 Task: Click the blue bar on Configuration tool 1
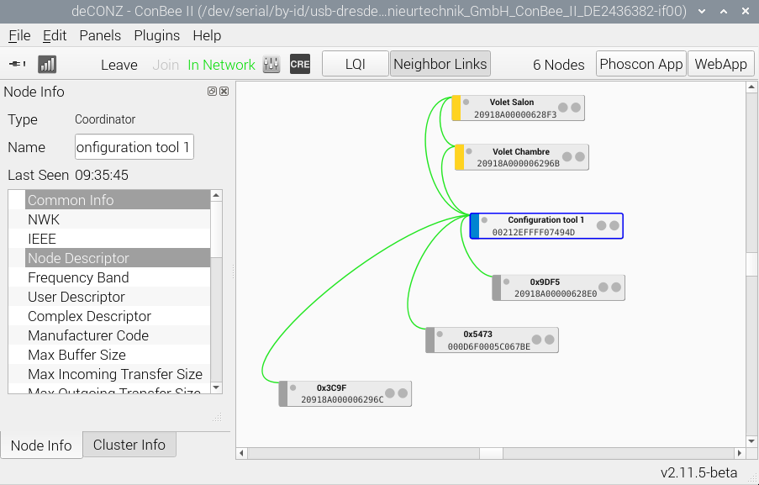[x=475, y=225]
